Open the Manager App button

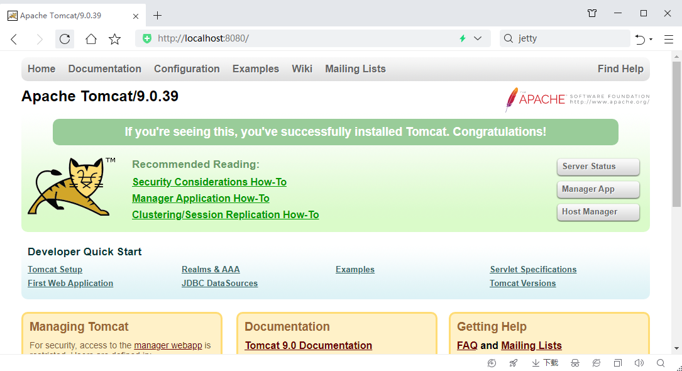598,189
